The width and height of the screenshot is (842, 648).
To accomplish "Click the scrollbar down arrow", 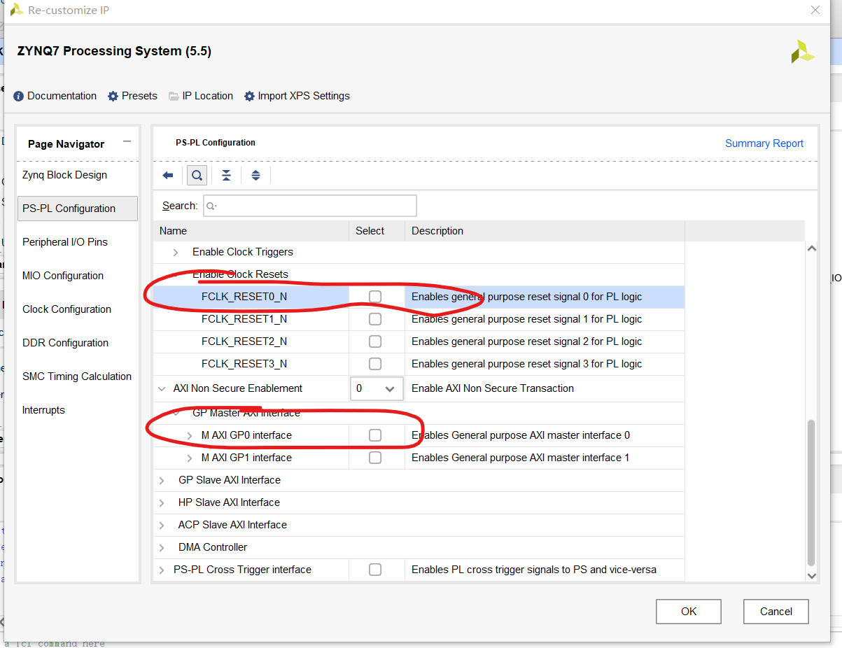I will tap(812, 575).
